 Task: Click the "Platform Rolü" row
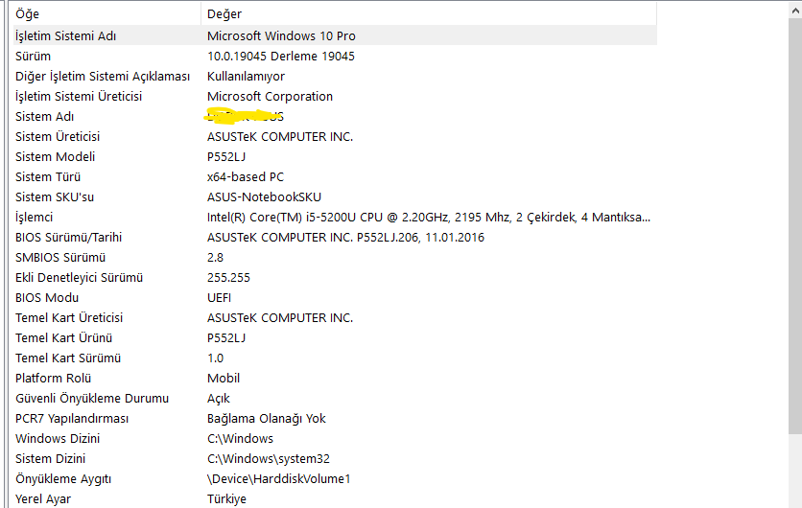(x=53, y=378)
